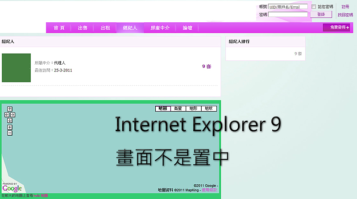The image size is (357, 199).
Task: Click the Google logo on the map
Action: click(x=12, y=188)
